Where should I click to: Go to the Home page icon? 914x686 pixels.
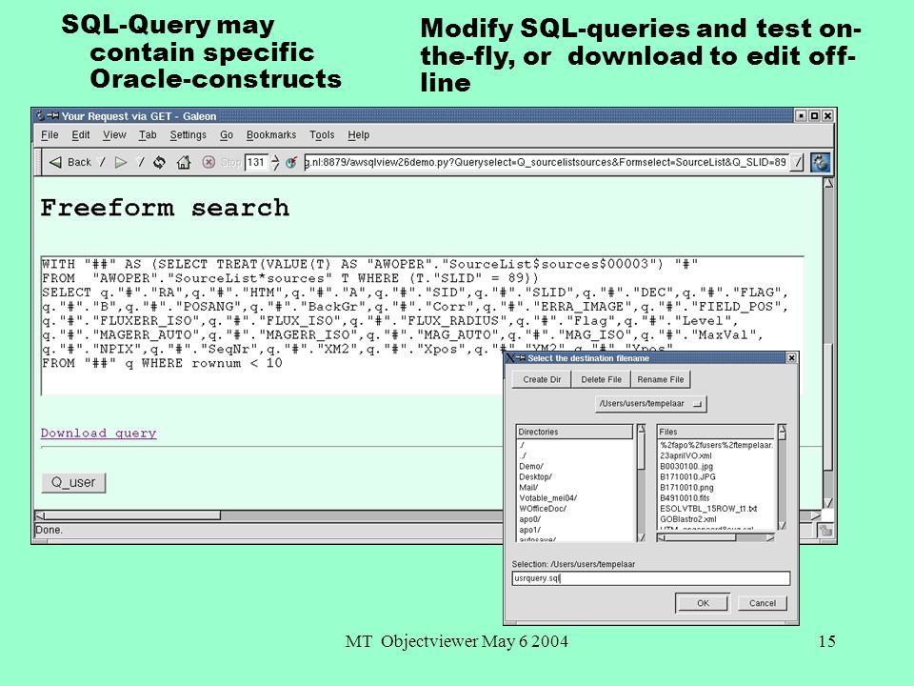click(x=184, y=162)
